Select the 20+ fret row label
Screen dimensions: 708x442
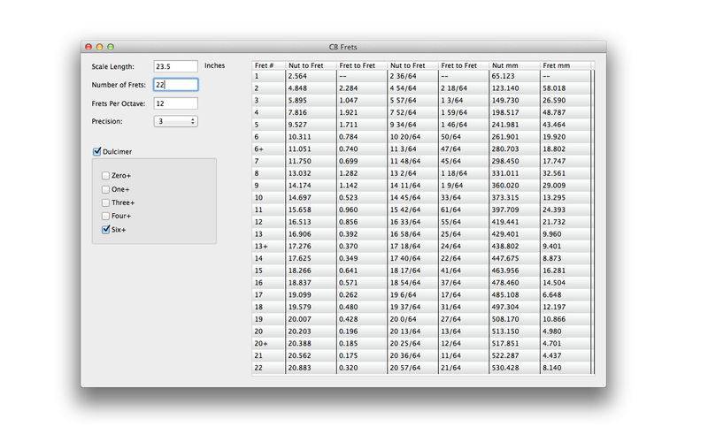coord(269,344)
